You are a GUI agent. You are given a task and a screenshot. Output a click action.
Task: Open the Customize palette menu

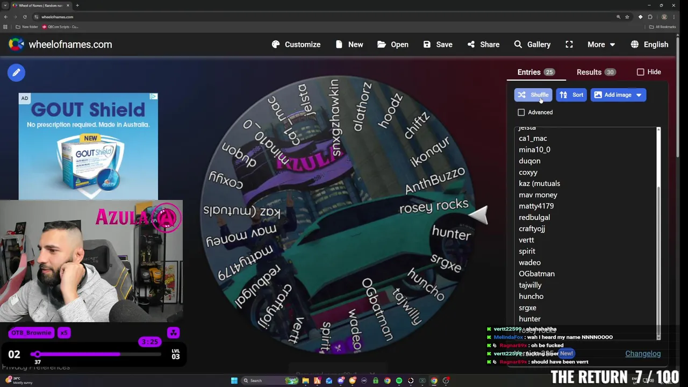(x=296, y=45)
